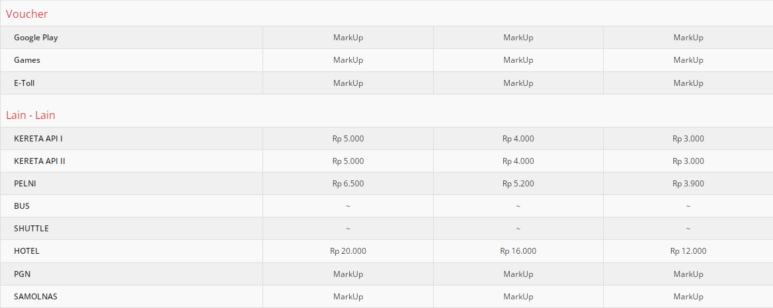Screen dimensions: 773x308
Task: Select the Google Play row label
Action: coord(36,38)
